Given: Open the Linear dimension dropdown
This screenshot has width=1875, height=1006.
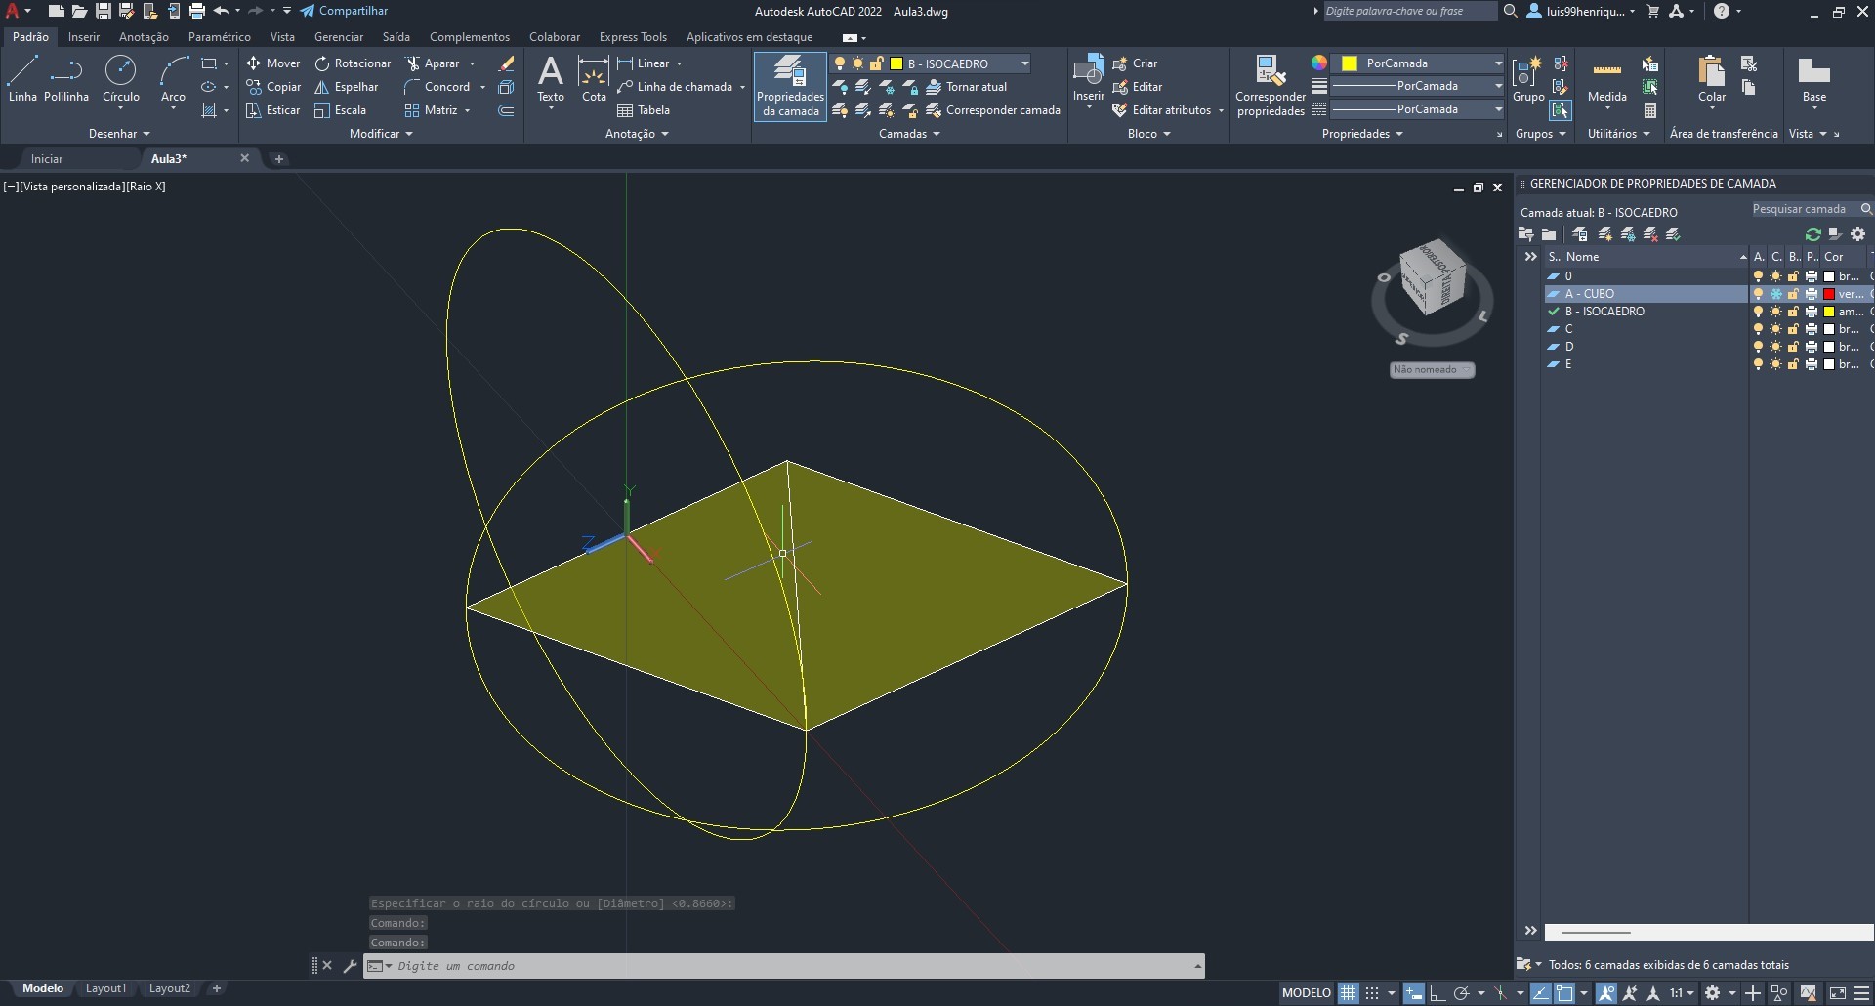Looking at the screenshot, I should pos(679,63).
